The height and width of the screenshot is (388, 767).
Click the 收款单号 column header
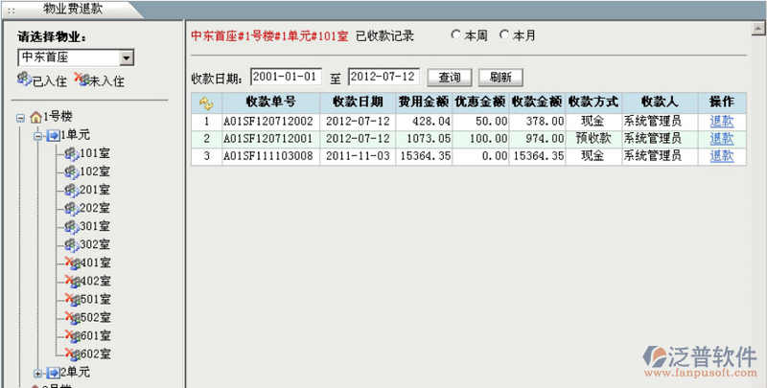(271, 103)
